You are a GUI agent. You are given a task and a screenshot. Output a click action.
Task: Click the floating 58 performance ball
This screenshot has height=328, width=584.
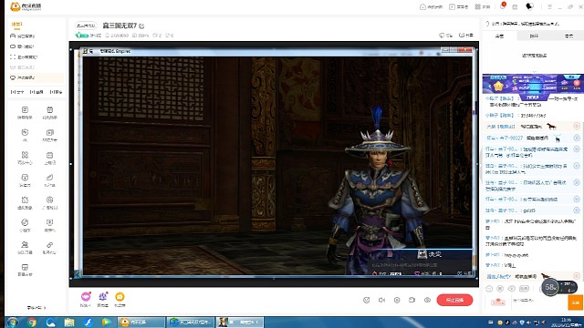pos(550,287)
